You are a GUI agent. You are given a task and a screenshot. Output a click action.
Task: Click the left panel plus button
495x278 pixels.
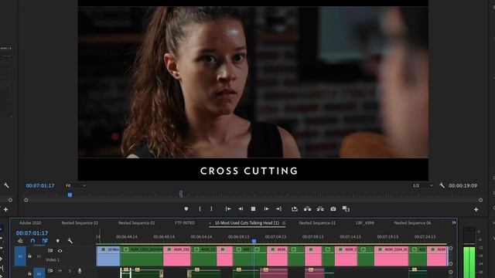click(x=5, y=209)
